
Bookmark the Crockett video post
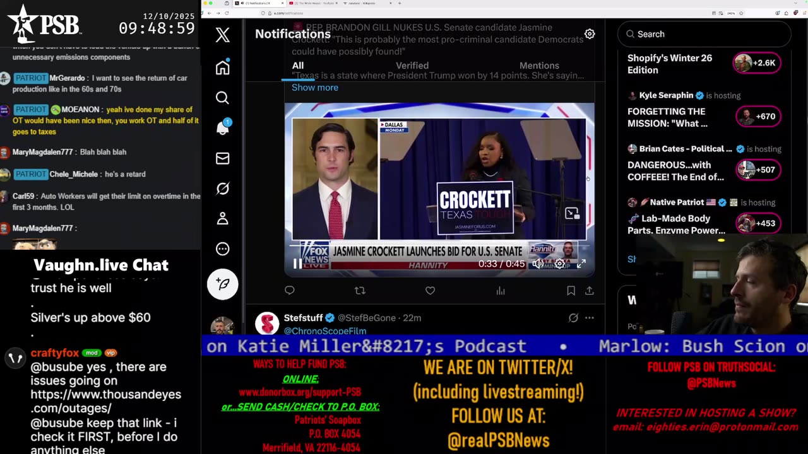571,291
